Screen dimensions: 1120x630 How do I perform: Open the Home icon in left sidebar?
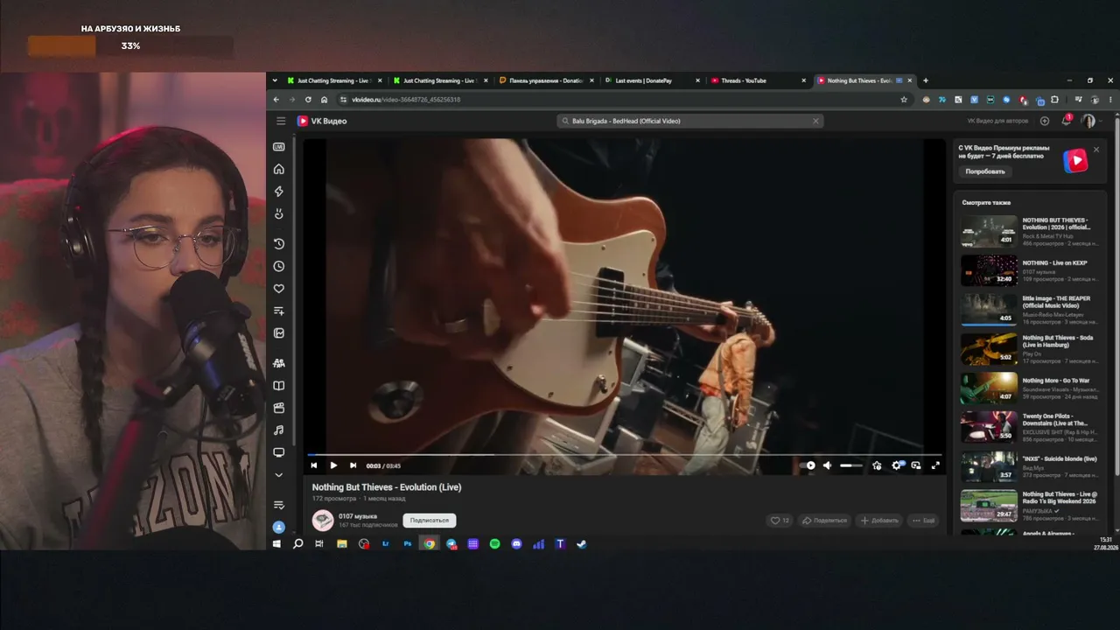tap(279, 169)
